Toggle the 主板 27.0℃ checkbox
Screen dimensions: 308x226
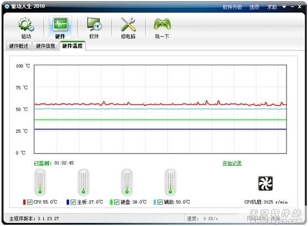pyautogui.click(x=73, y=202)
